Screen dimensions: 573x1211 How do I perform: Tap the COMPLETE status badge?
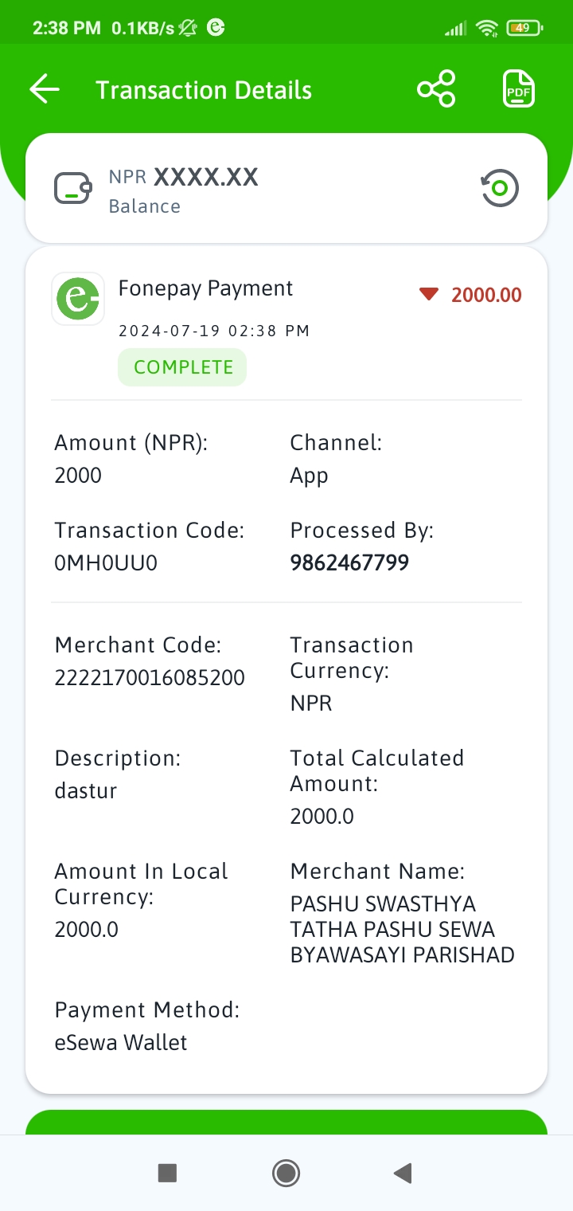click(x=182, y=367)
